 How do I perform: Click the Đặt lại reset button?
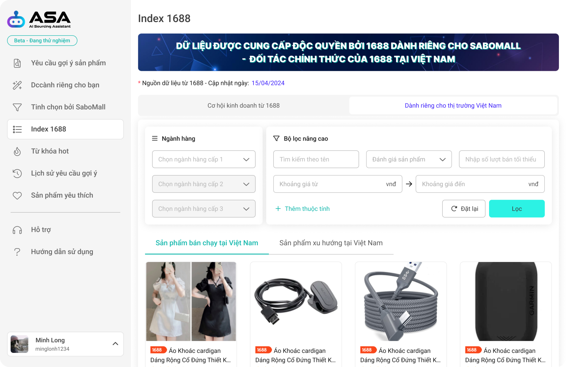pos(464,209)
